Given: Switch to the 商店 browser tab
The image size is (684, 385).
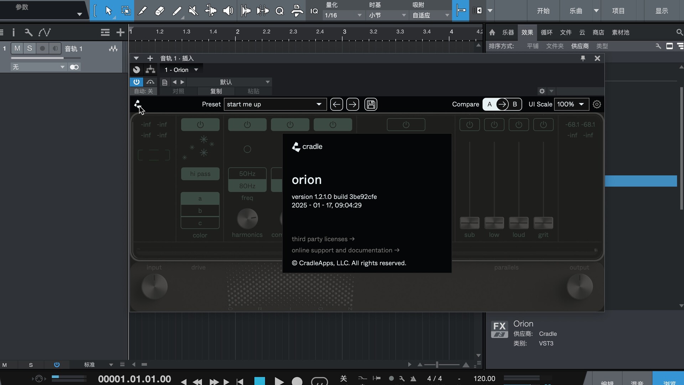Looking at the screenshot, I should pos(598,32).
